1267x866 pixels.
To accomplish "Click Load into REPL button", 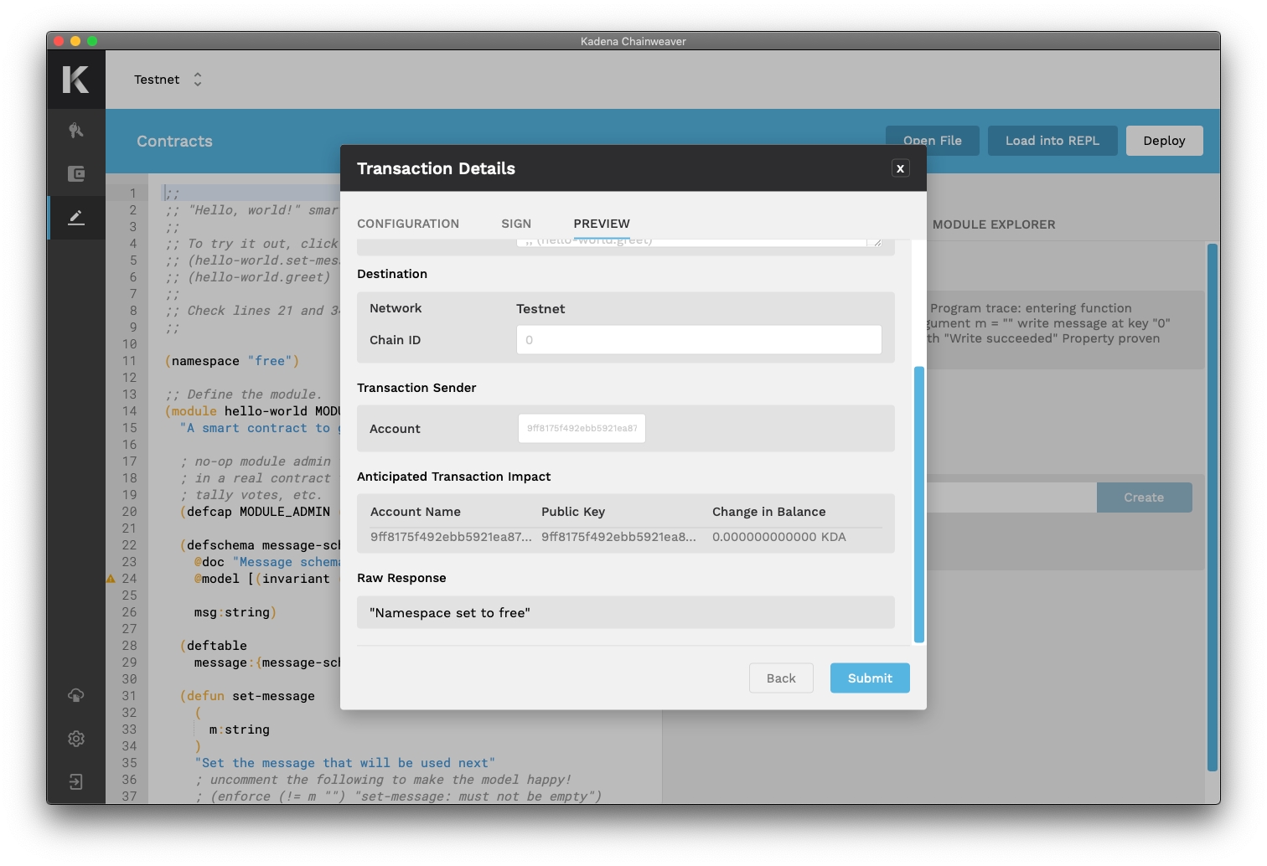I will coord(1052,141).
